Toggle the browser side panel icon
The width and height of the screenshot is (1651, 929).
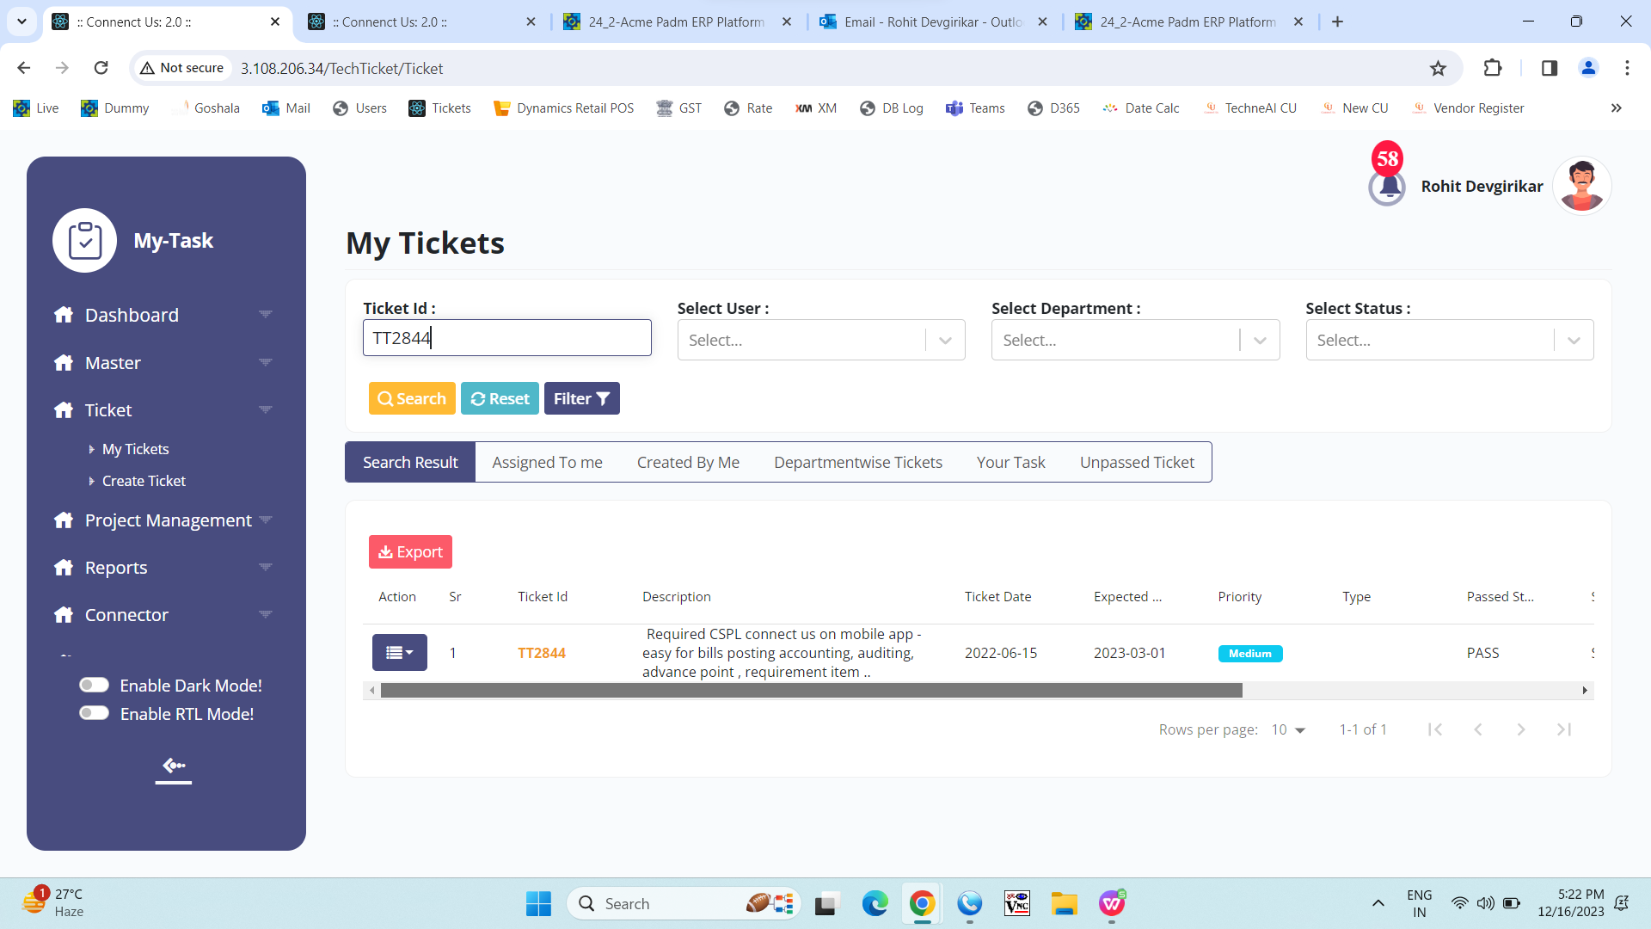[1550, 68]
